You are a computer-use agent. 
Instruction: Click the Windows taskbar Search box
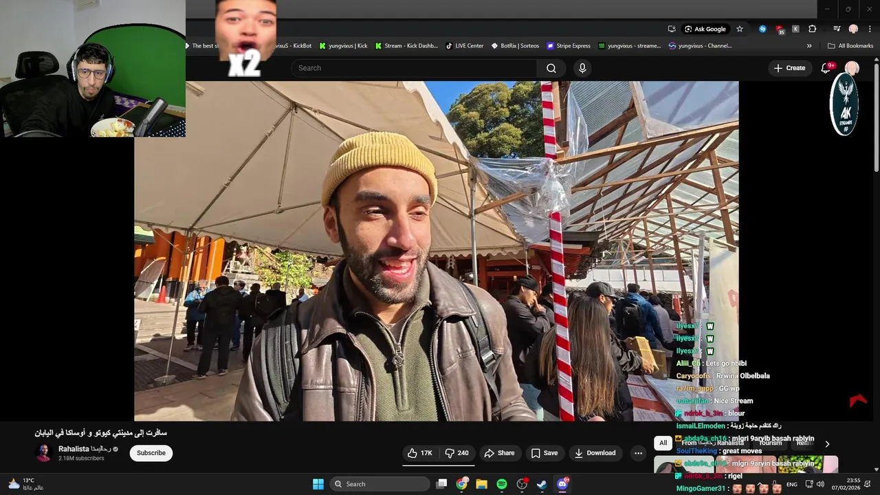[379, 484]
